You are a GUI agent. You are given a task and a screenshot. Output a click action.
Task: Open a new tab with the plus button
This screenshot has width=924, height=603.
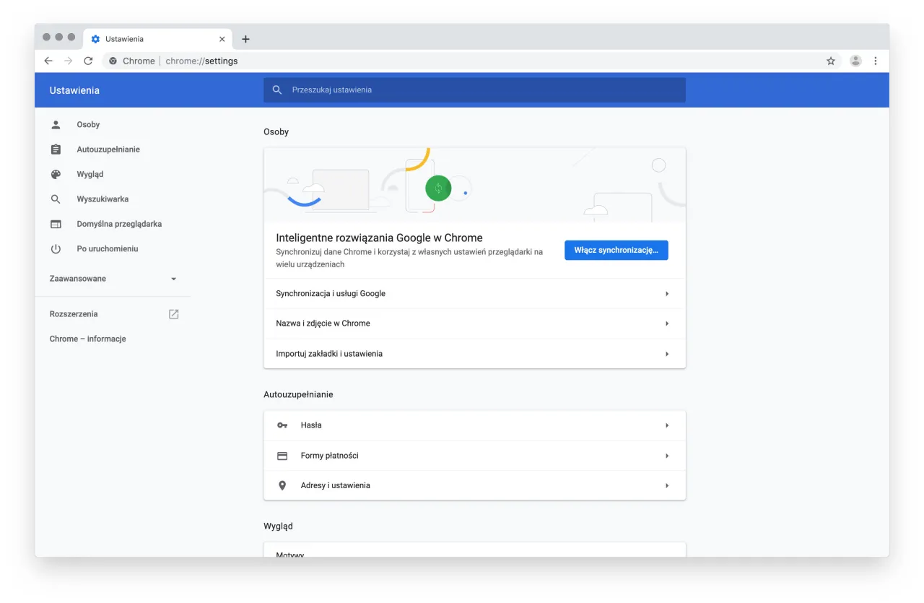click(245, 38)
